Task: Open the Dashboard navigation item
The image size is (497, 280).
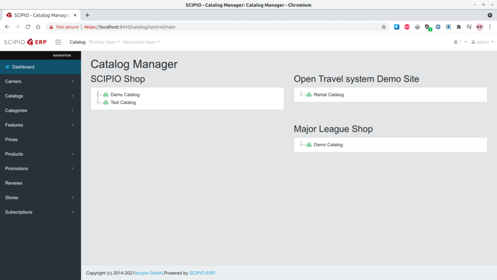Action: (41, 67)
